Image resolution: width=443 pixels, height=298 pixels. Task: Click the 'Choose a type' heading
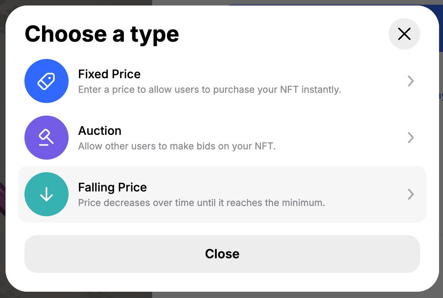coord(102,34)
